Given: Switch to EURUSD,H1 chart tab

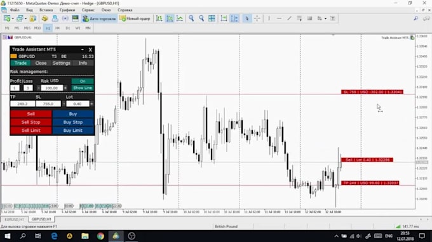Looking at the screenshot, I should [x=14, y=219].
